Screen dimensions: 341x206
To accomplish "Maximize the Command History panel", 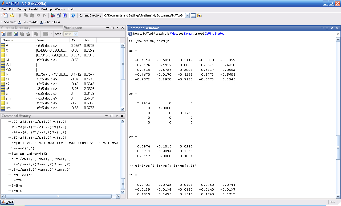I will (112, 116).
